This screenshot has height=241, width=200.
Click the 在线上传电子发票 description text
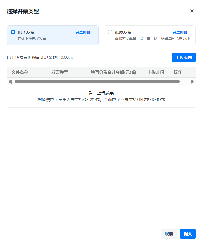pos(32,39)
